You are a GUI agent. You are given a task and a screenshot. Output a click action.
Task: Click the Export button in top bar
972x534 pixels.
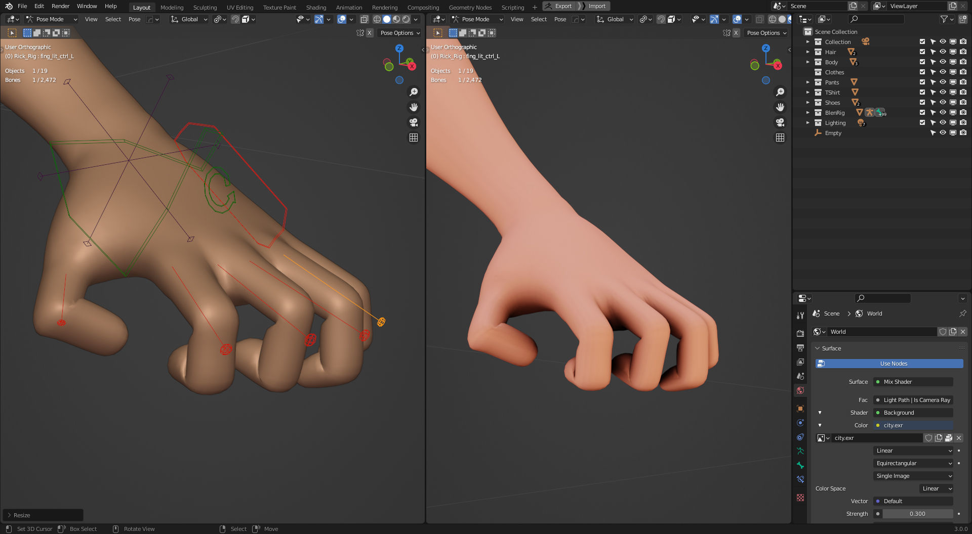[x=559, y=6]
